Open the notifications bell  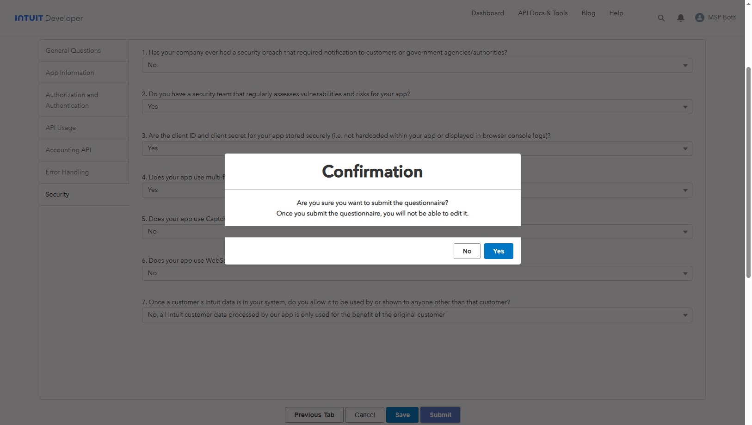click(x=680, y=18)
